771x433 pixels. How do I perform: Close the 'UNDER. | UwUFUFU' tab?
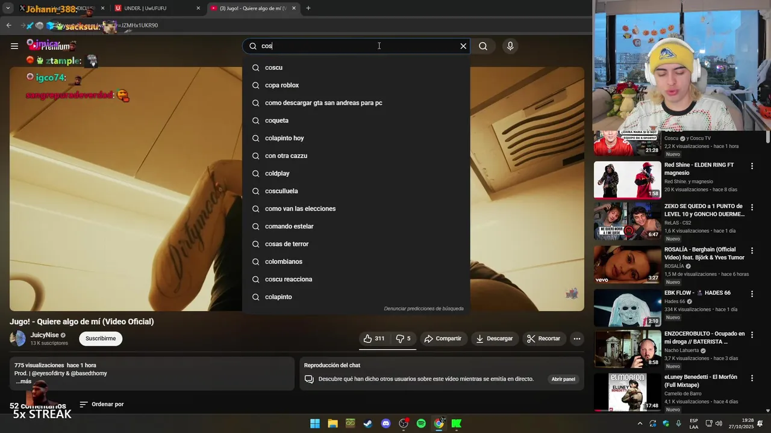point(198,8)
